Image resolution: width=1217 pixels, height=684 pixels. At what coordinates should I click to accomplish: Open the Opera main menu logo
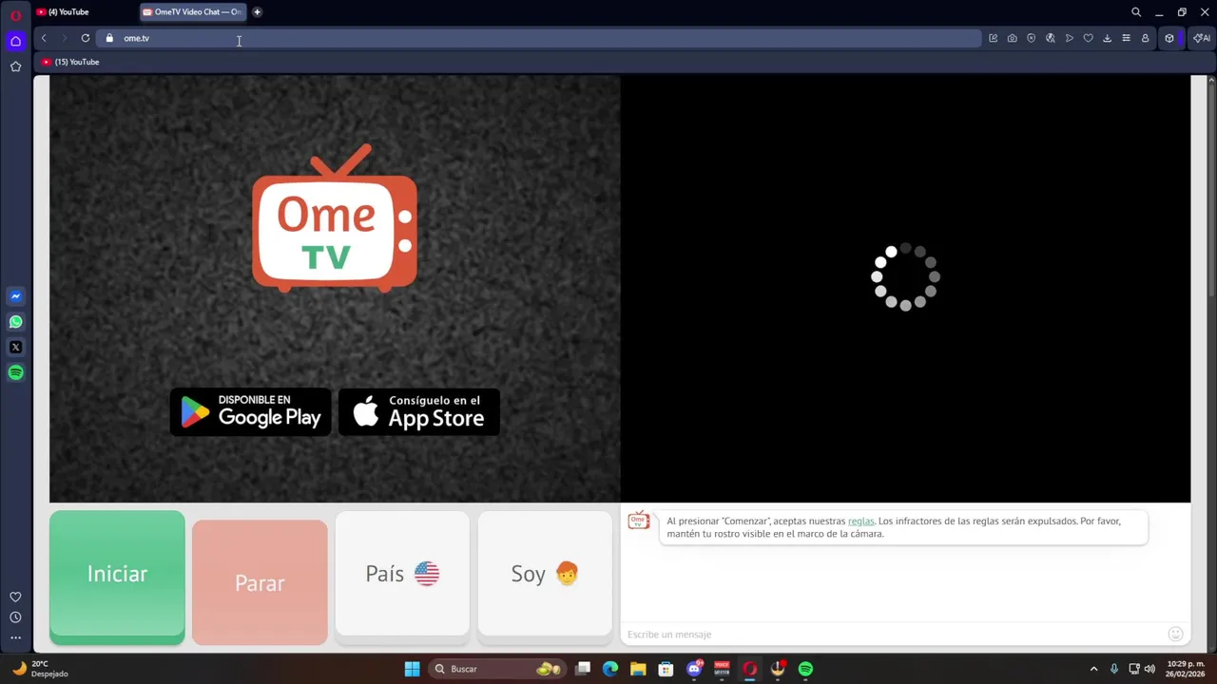(x=15, y=14)
